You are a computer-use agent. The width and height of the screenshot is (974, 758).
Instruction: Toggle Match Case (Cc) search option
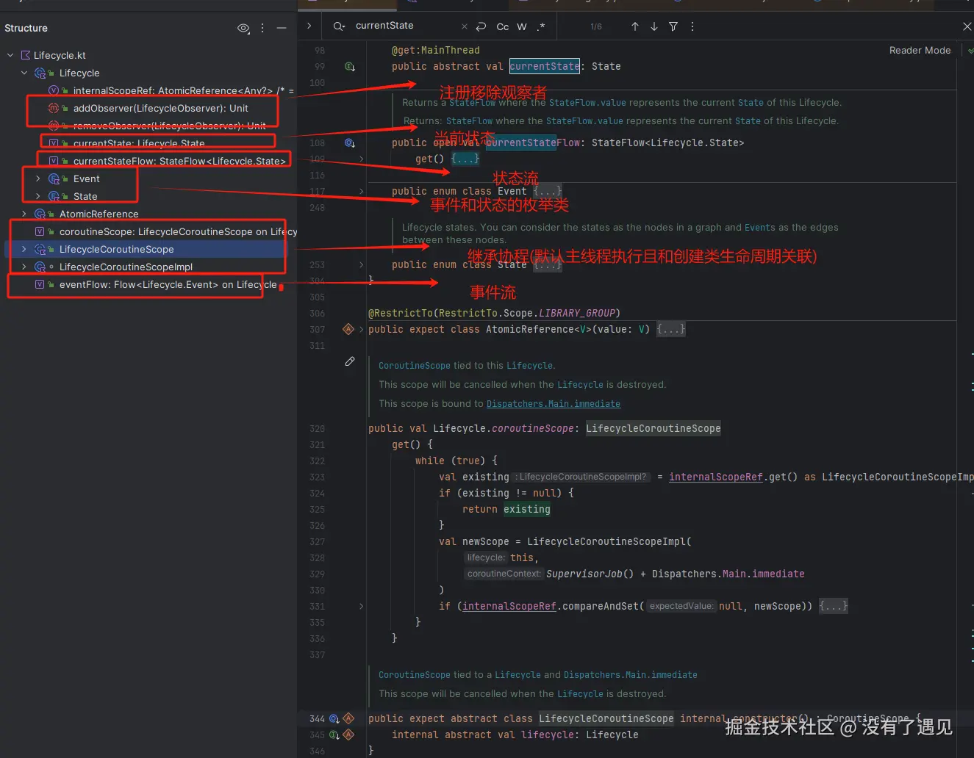coord(503,26)
